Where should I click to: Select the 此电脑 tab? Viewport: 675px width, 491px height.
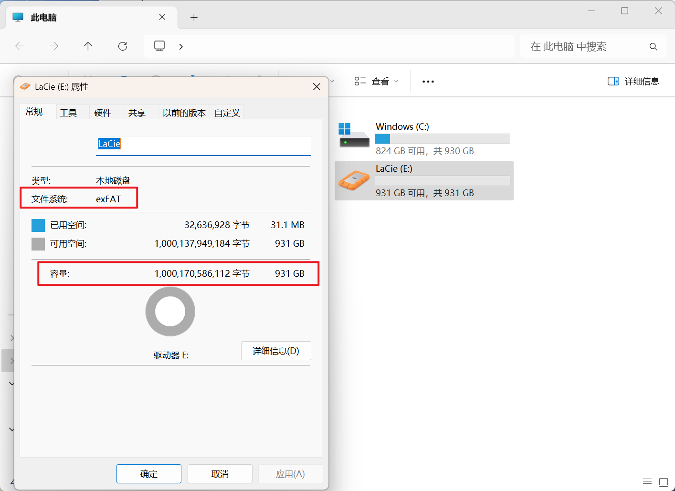click(x=92, y=18)
